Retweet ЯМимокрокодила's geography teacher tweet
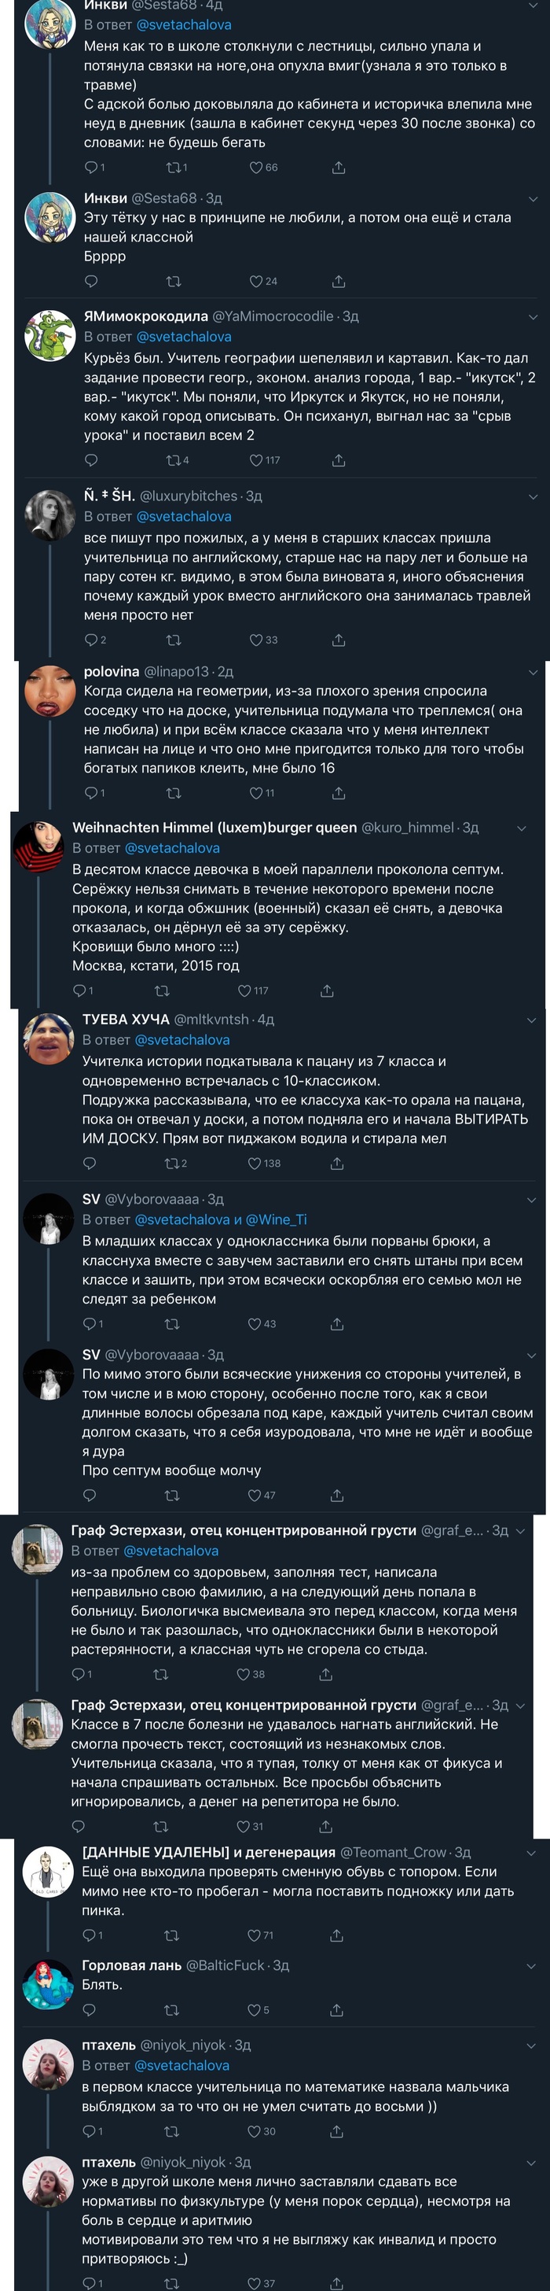The width and height of the screenshot is (550, 2291). pyautogui.click(x=174, y=459)
